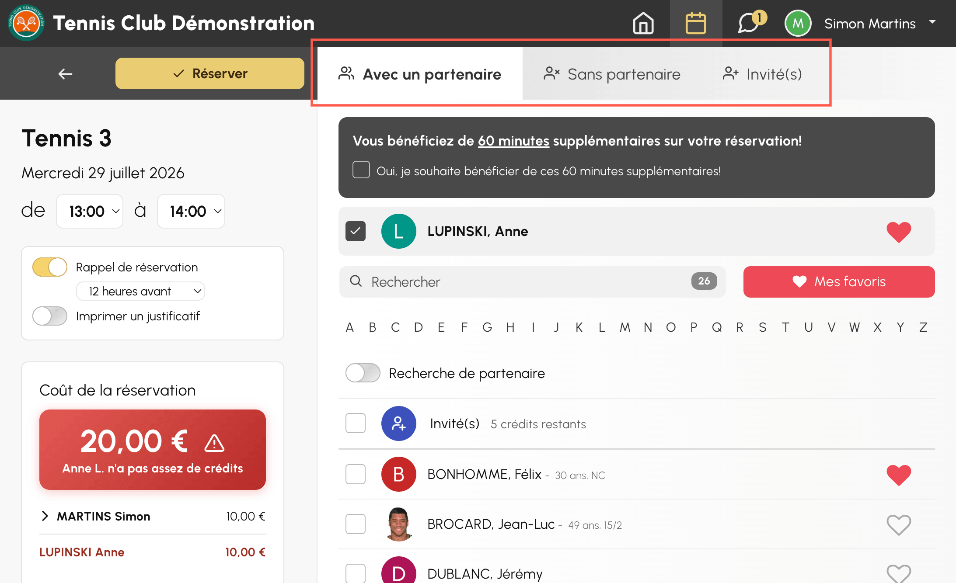Check the Invité(s) row checkbox
956x583 pixels.
click(356, 423)
